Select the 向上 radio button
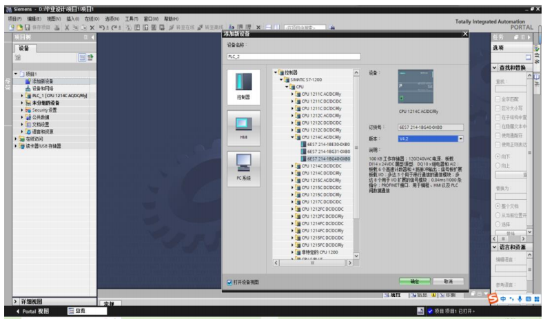Image resolution: width=543 pixels, height=319 pixels. pyautogui.click(x=498, y=165)
